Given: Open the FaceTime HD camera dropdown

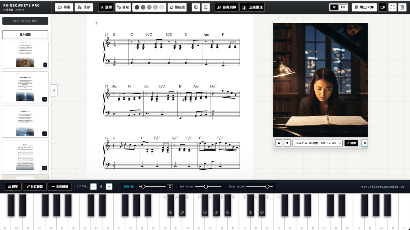Looking at the screenshot, I should pos(317,143).
